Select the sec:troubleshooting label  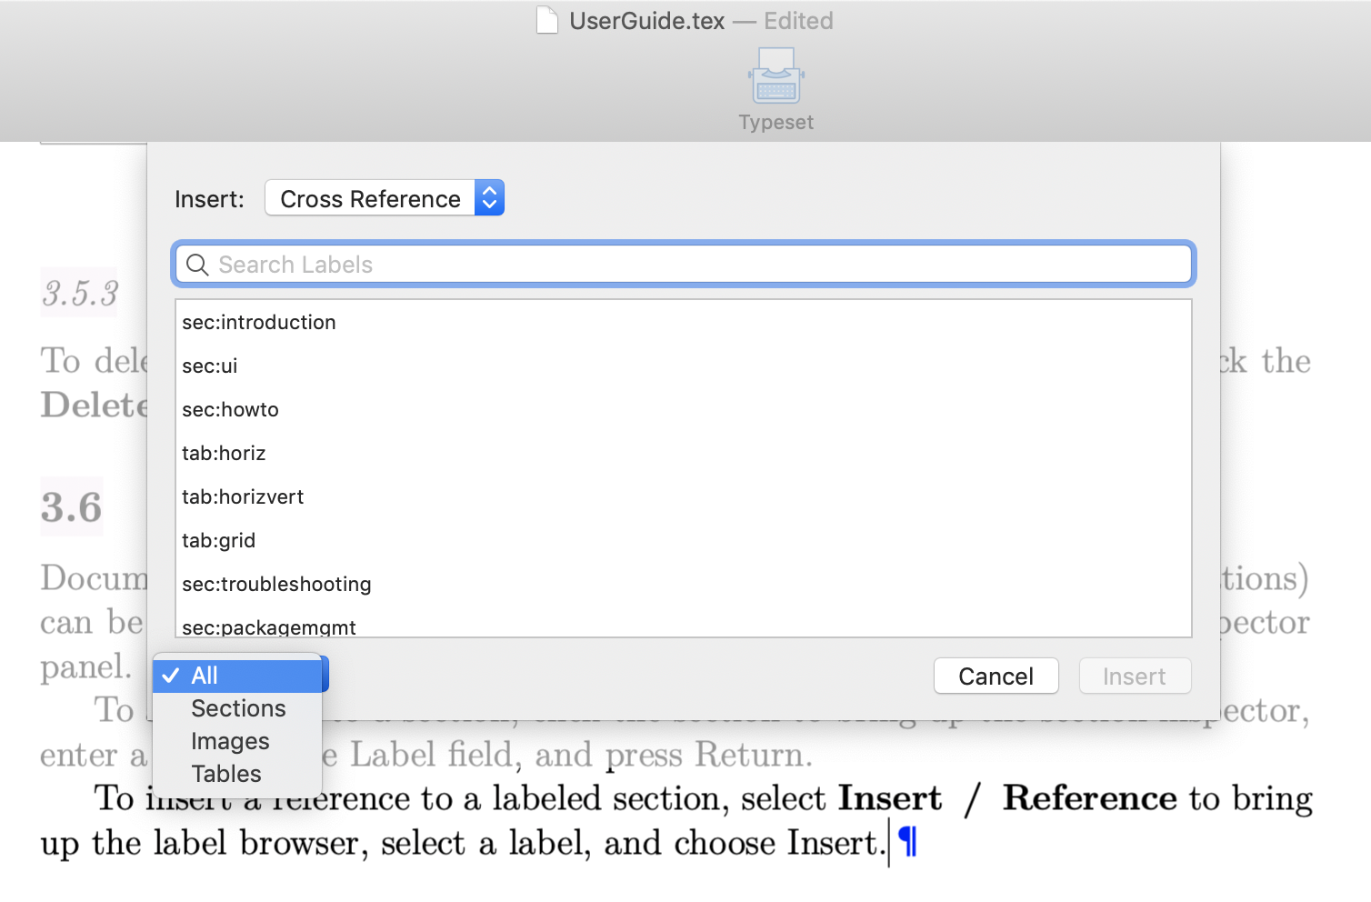pyautogui.click(x=683, y=584)
